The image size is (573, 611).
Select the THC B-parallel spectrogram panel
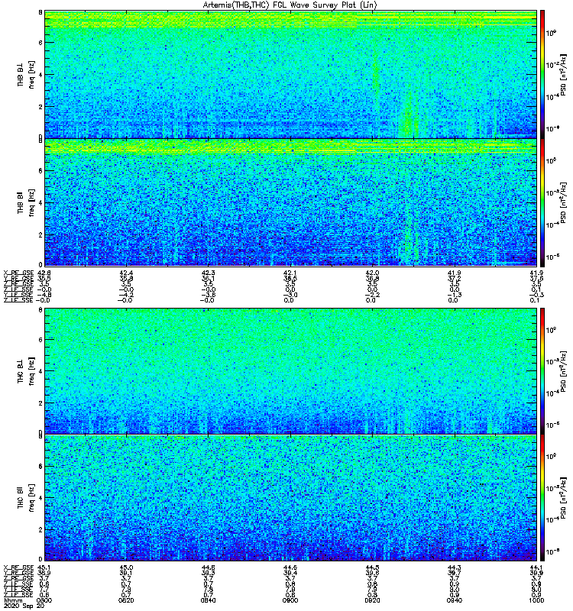[290, 498]
